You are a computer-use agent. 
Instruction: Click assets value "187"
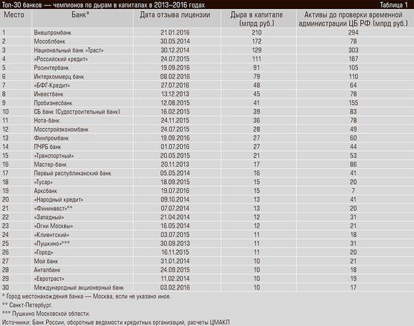(x=353, y=59)
